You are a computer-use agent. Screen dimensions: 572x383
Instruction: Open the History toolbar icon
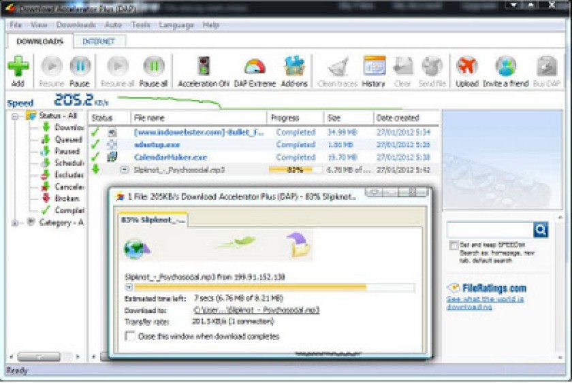pyautogui.click(x=375, y=66)
